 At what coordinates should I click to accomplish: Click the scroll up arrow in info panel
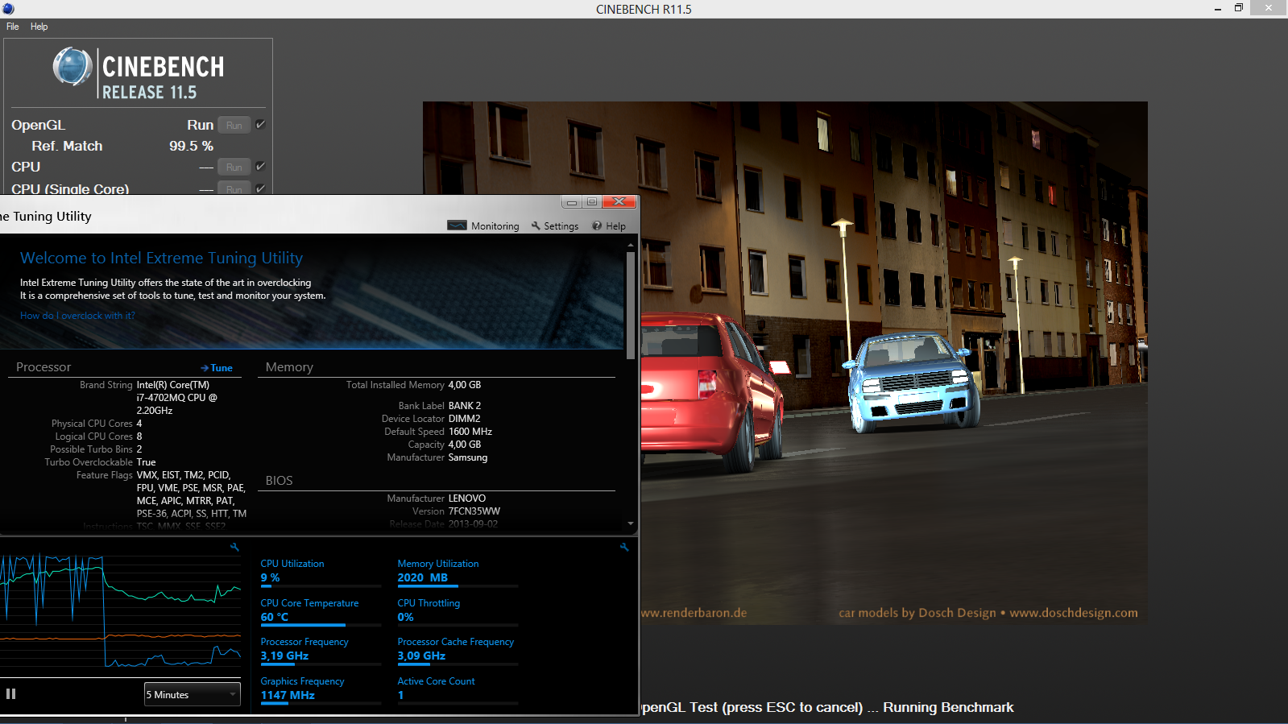(x=631, y=245)
